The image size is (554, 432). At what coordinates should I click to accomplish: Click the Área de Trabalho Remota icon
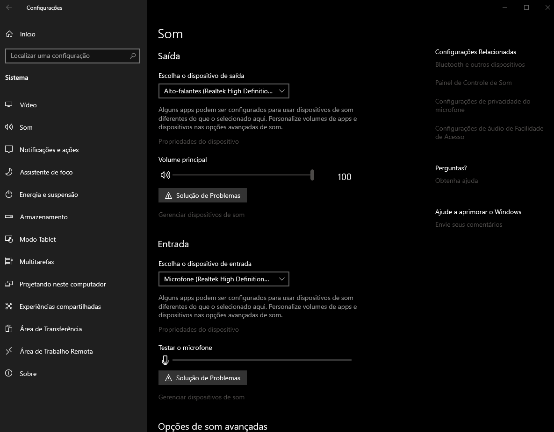pos(9,351)
